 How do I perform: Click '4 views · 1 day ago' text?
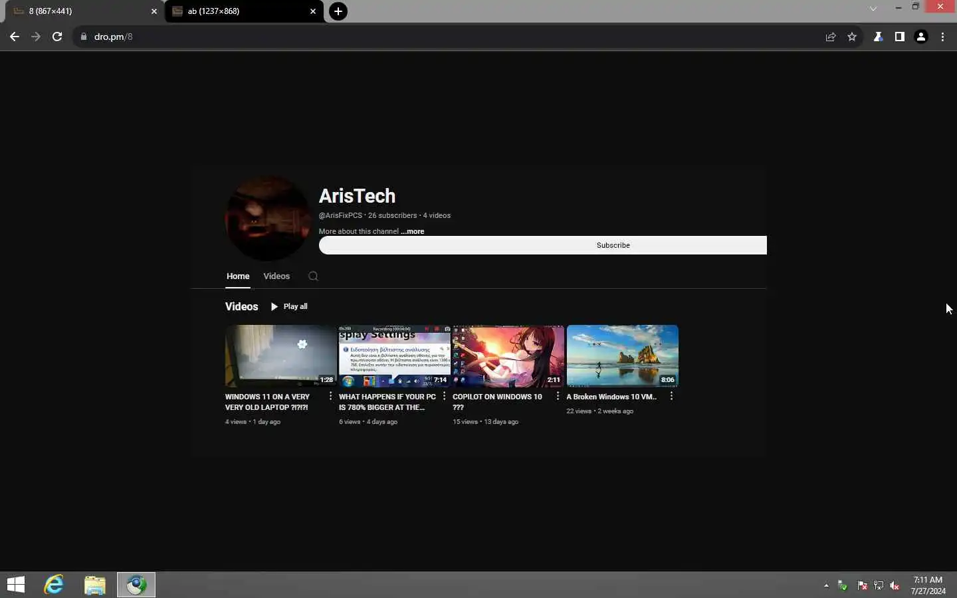[253, 422]
